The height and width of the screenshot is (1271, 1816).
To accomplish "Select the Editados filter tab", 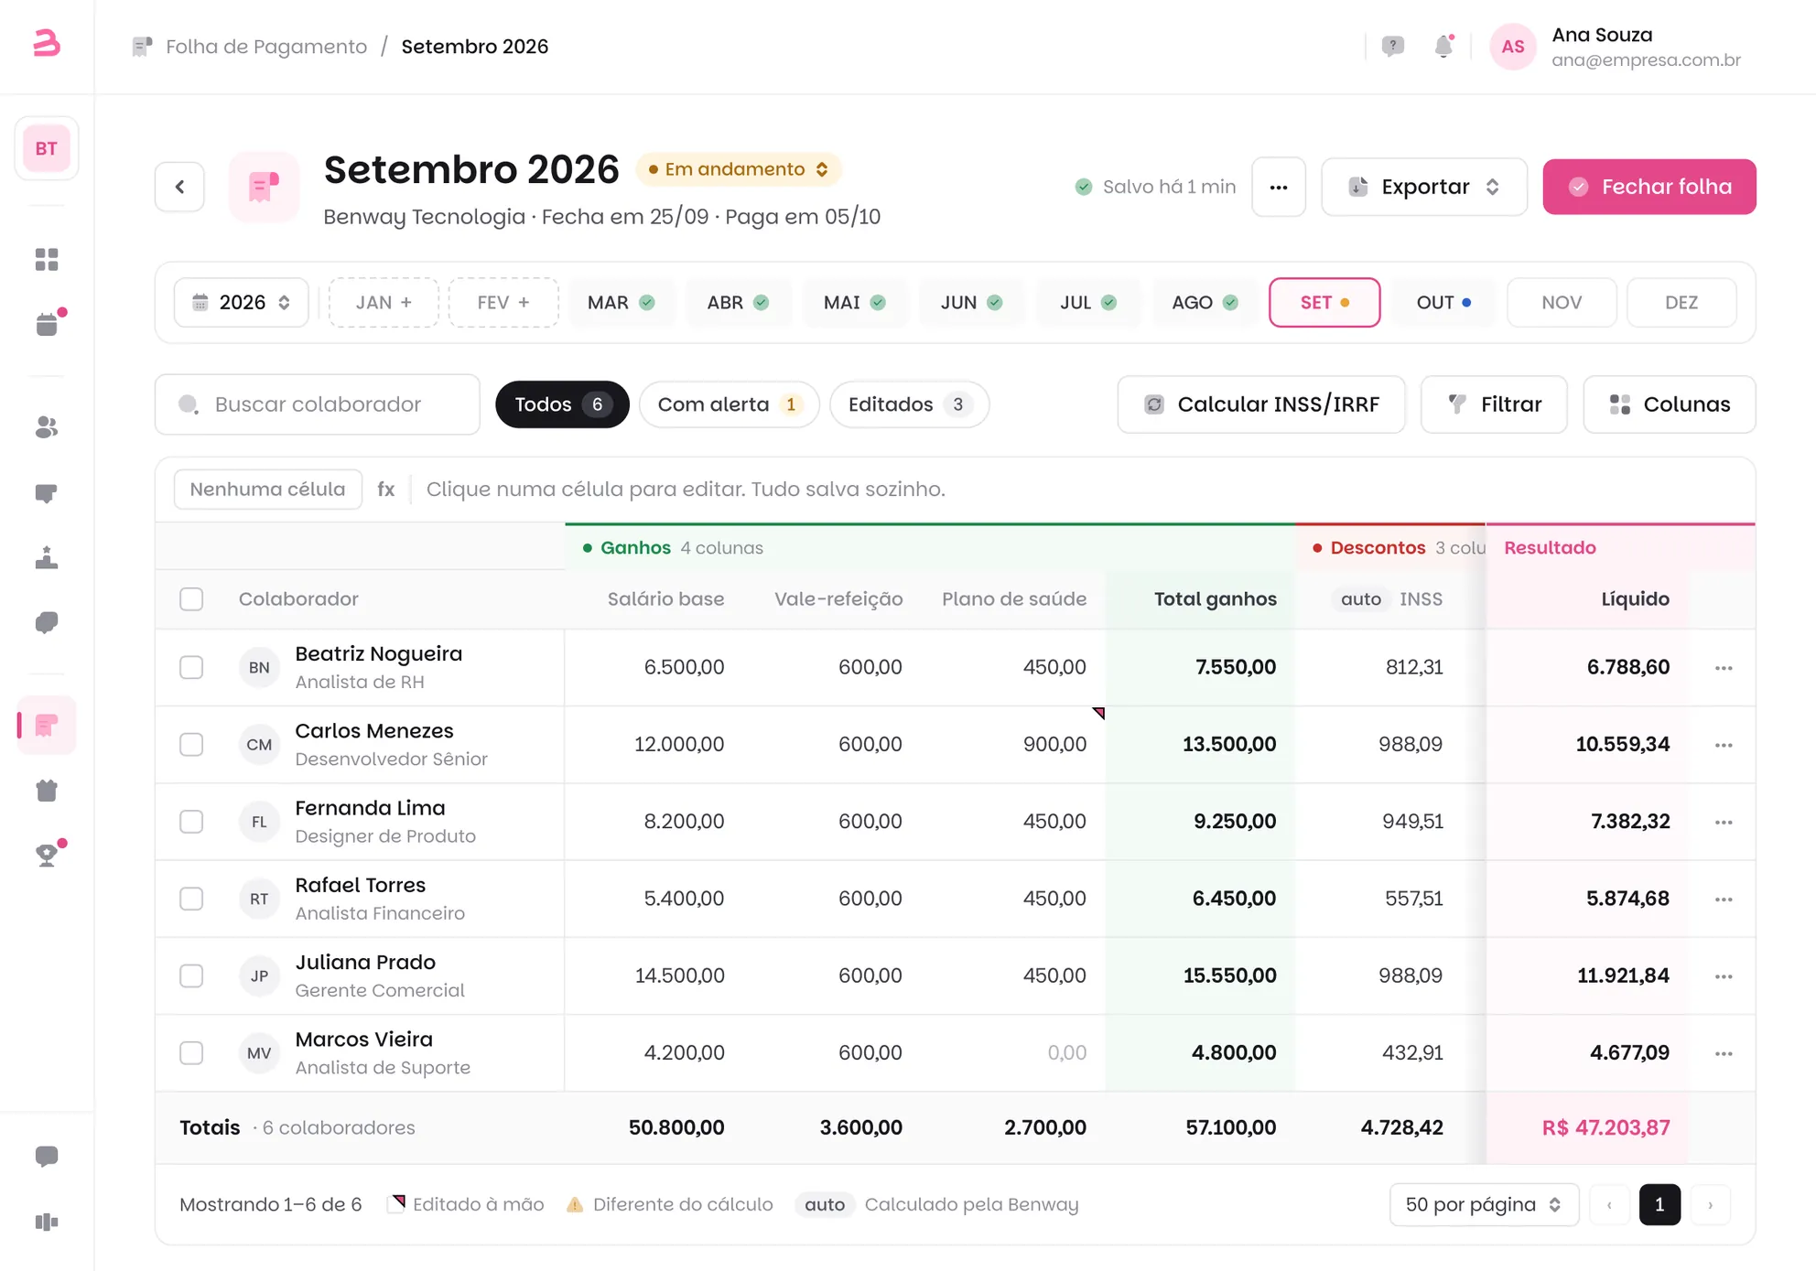I will [x=909, y=404].
